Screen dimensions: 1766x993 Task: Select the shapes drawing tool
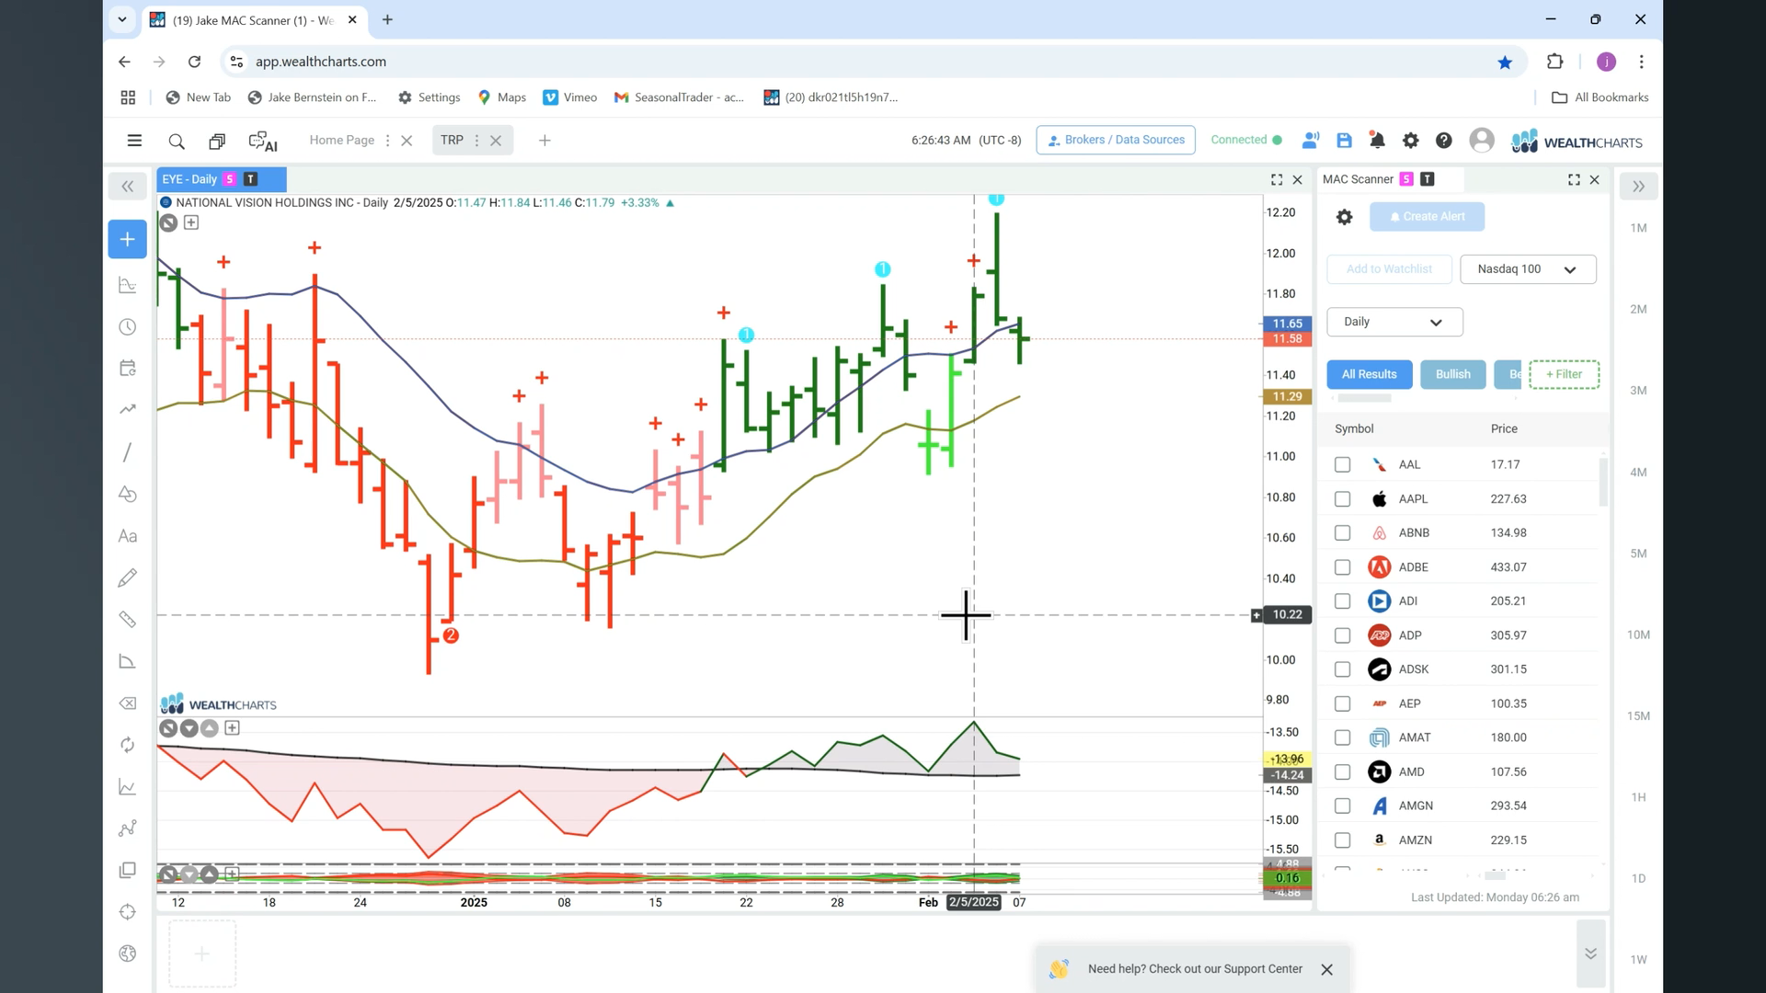128,494
